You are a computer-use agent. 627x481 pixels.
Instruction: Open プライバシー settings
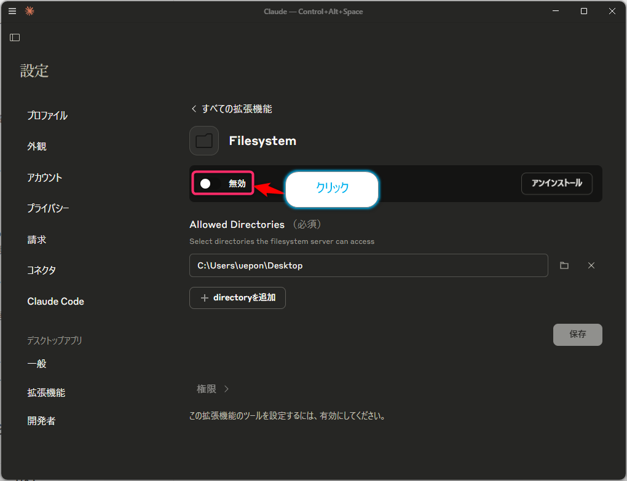[x=48, y=208]
